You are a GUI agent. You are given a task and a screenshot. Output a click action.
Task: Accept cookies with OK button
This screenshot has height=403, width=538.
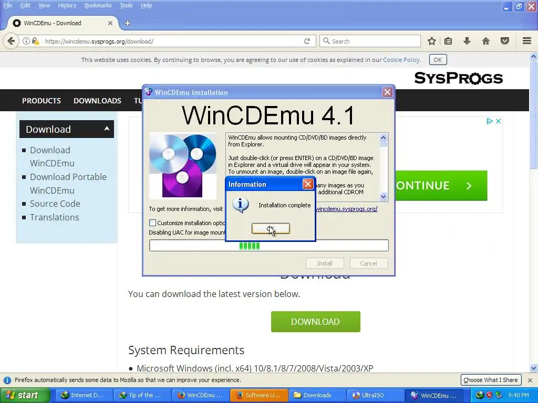click(438, 60)
